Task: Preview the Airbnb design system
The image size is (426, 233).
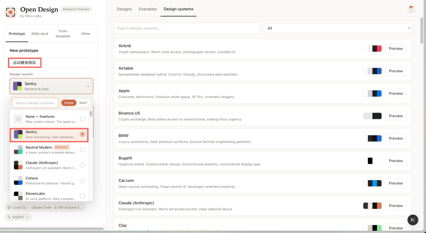Action: tap(396, 48)
